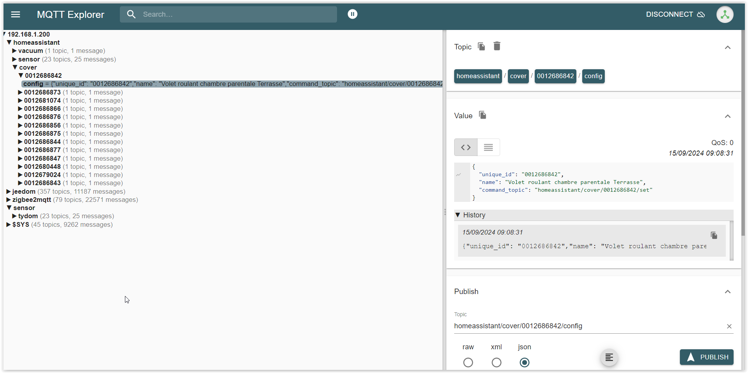Expand the 0012686844 cover node

pyautogui.click(x=20, y=142)
